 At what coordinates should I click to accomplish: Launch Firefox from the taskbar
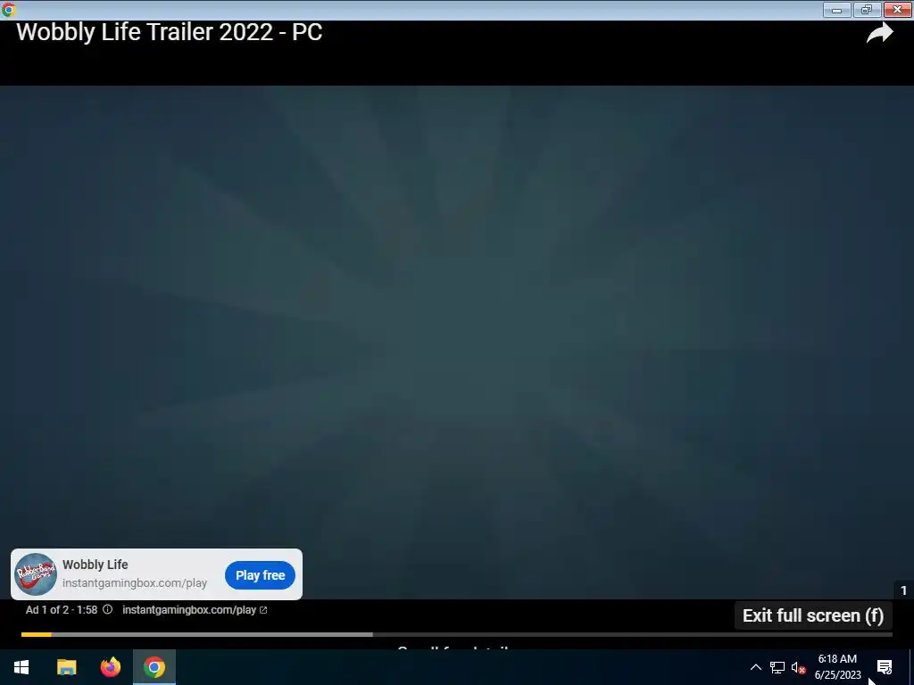click(110, 667)
